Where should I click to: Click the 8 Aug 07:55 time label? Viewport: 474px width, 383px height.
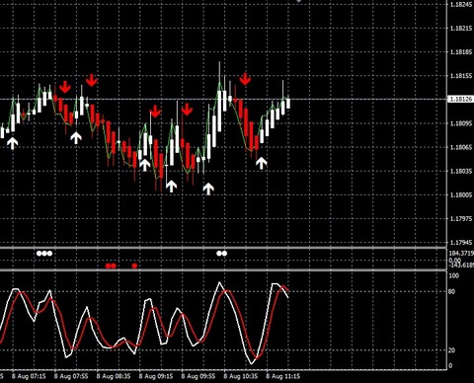[71, 376]
